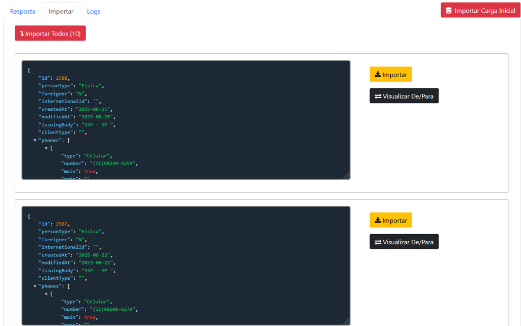
Task: Grab resize handle of second JSON viewer
Action: tap(346, 321)
